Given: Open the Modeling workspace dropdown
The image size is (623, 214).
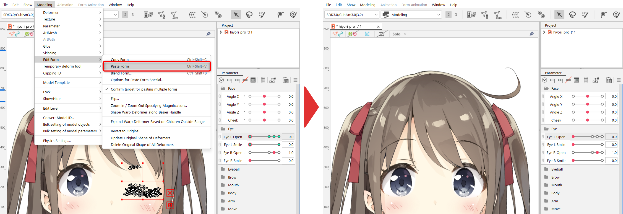Looking at the screenshot, I should 411,15.
